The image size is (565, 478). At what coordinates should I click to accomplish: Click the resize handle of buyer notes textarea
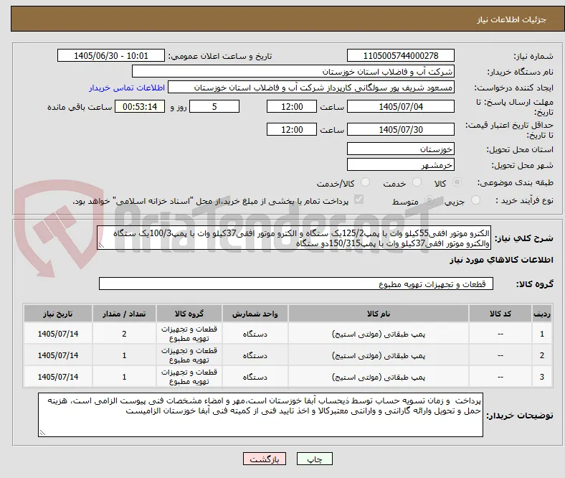pos(42,433)
